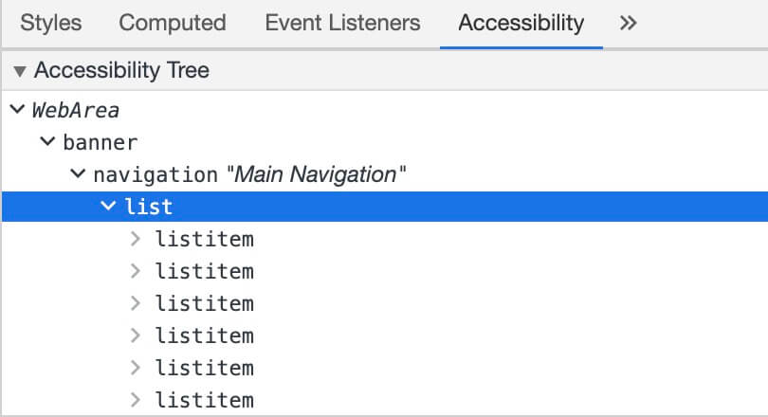Screen dimensions: 768x417
Task: Click the Accessibility tab
Action: [x=521, y=23]
